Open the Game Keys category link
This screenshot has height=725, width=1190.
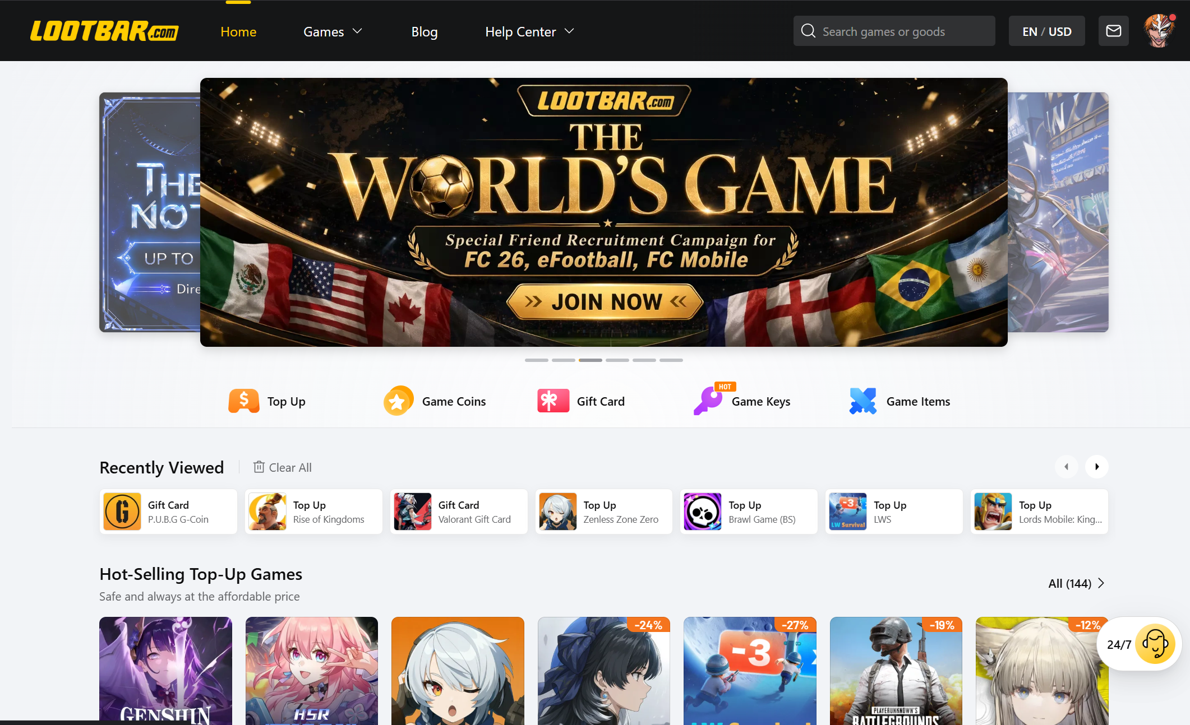[761, 402]
